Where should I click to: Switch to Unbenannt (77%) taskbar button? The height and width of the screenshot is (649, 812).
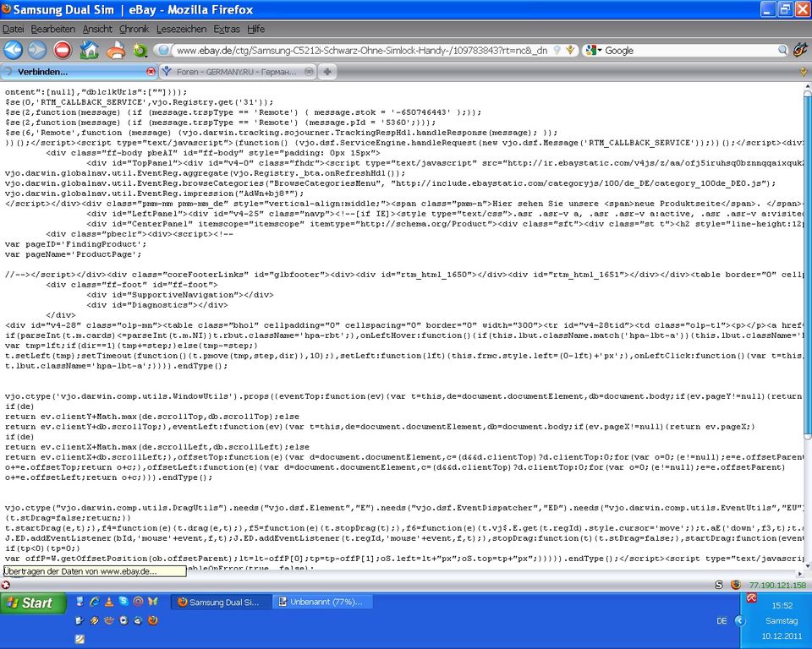(x=321, y=602)
